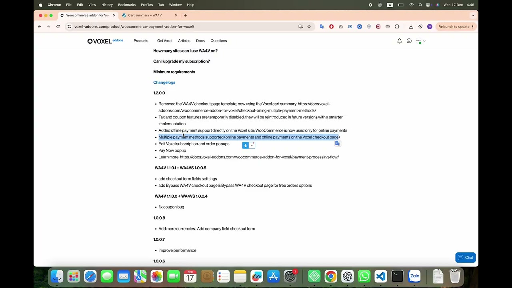Click the highlighted "Multiple payment methods supported" line
The image size is (512, 288).
pyautogui.click(x=249, y=137)
